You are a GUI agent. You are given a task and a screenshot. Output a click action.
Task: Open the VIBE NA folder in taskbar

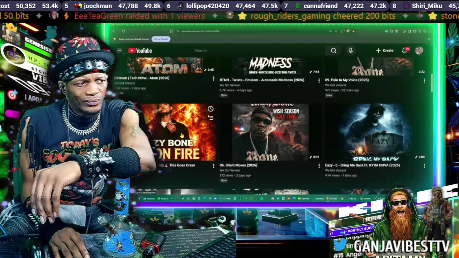(304, 198)
